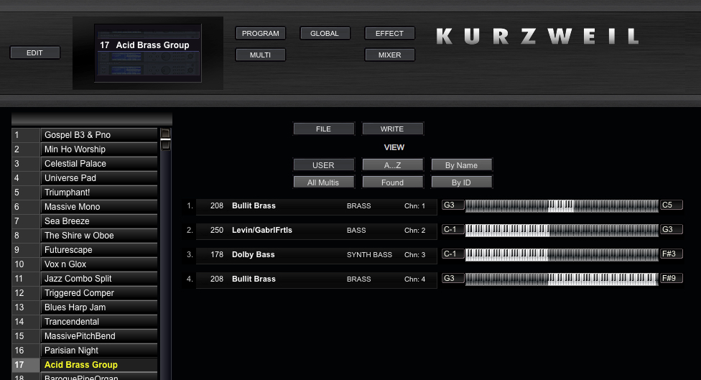Select the USER view filter
This screenshot has width=701, height=380.
pyautogui.click(x=324, y=165)
